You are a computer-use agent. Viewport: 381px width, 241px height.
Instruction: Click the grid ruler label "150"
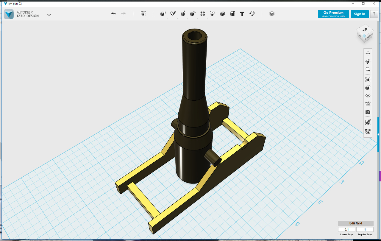pyautogui.click(x=297, y=224)
